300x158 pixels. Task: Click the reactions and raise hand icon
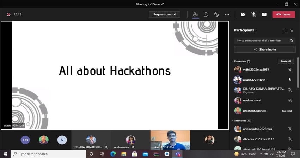(216, 14)
